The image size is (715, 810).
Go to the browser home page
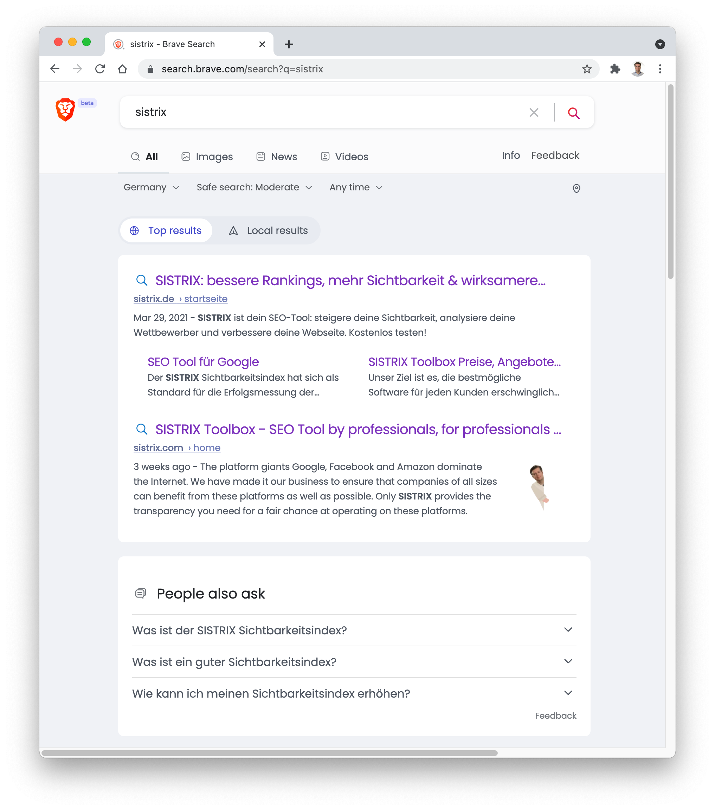tap(122, 69)
